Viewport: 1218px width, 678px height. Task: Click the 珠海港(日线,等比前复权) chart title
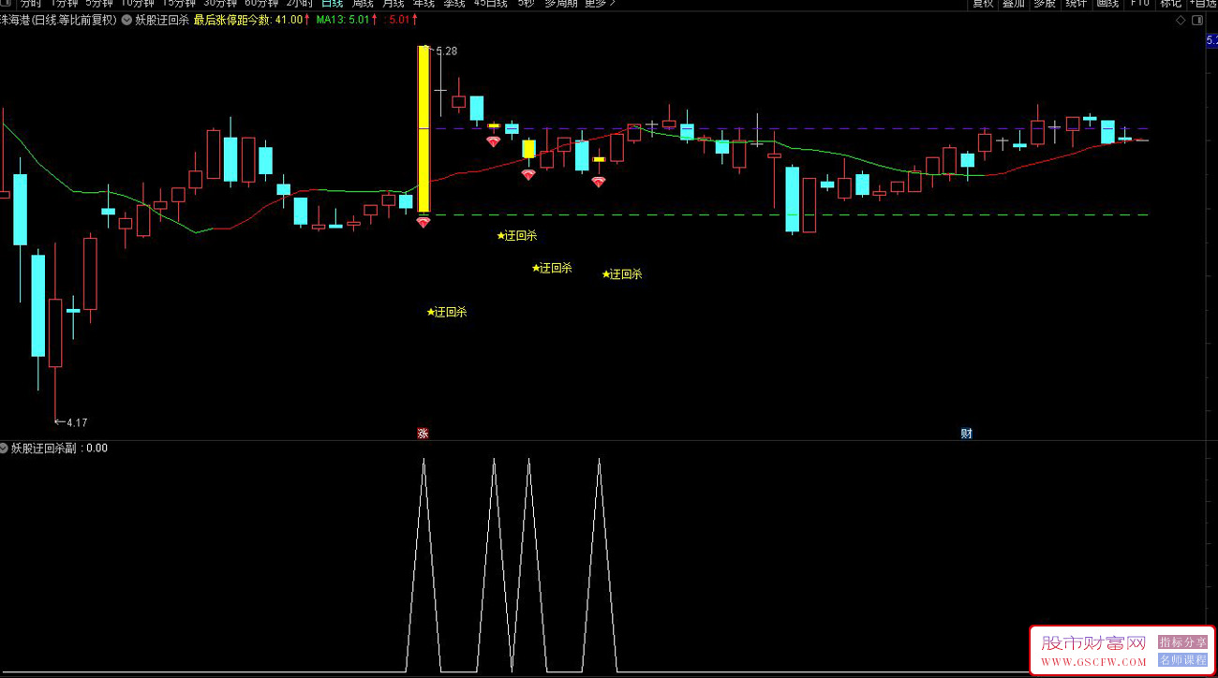[59, 20]
